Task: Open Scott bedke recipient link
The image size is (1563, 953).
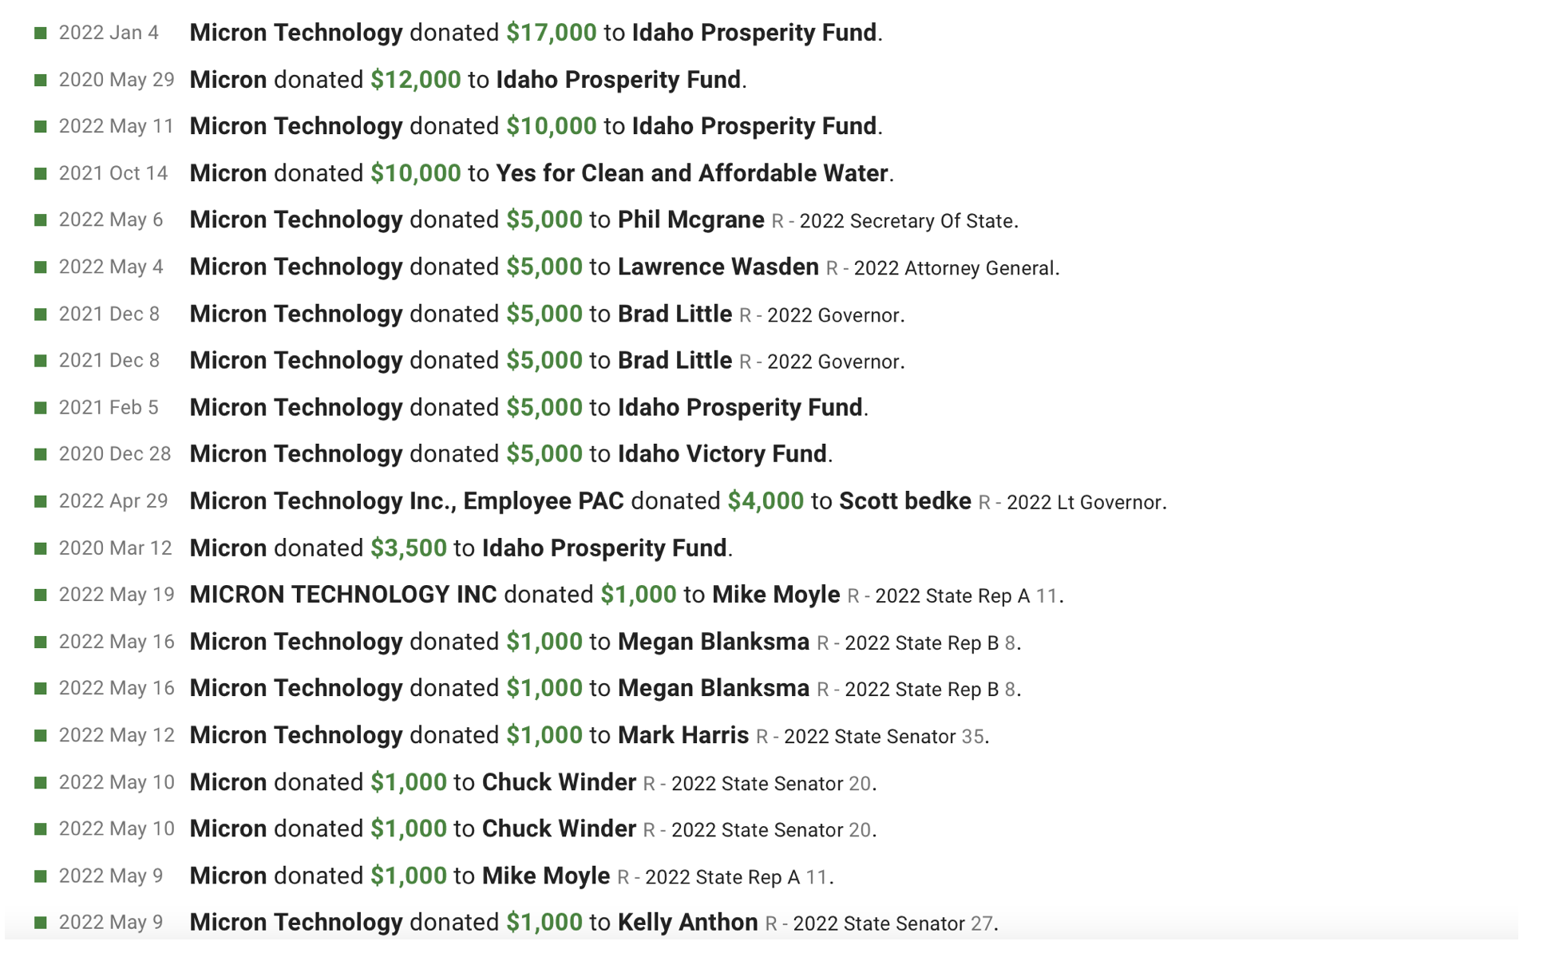Action: [905, 501]
